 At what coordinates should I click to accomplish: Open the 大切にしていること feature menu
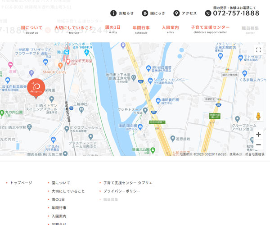tap(74, 29)
